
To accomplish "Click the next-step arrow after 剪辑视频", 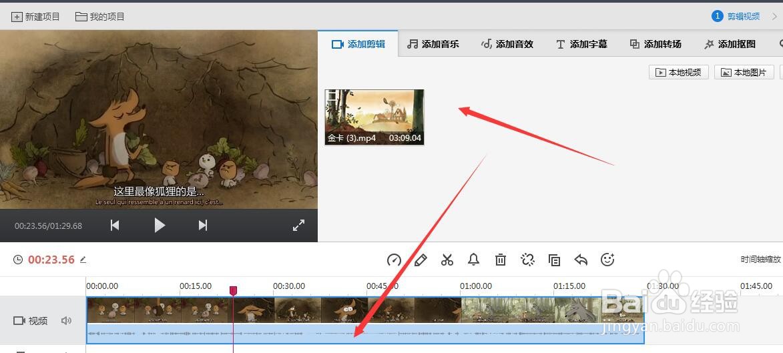I will tap(774, 17).
